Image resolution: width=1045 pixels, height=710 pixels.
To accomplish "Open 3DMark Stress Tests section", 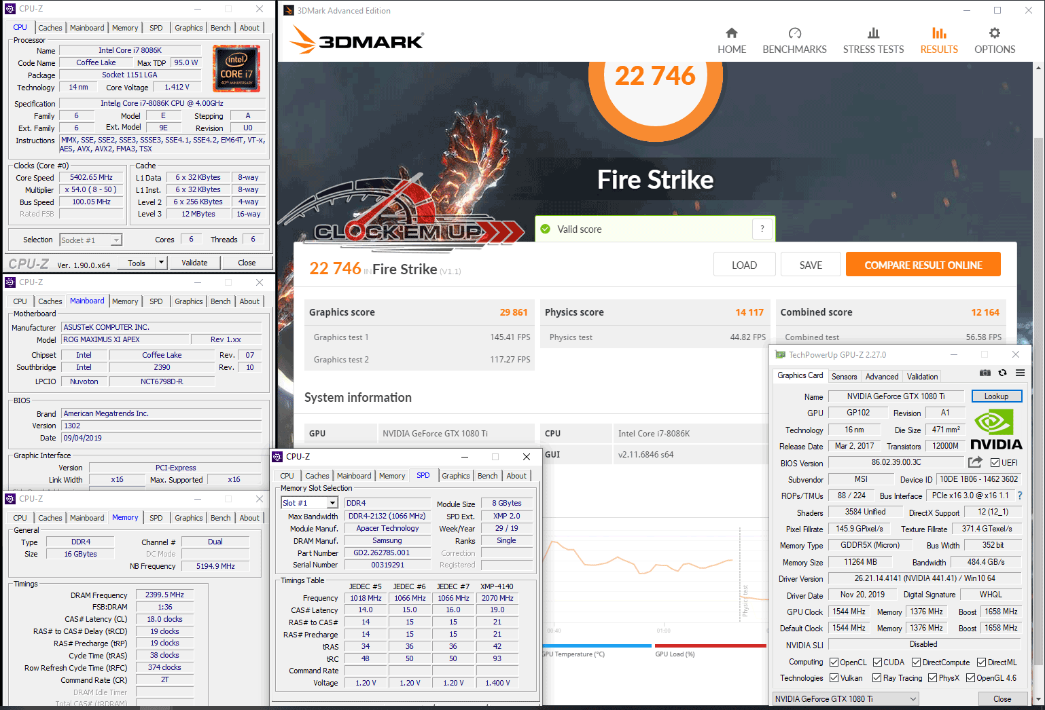I will [873, 41].
